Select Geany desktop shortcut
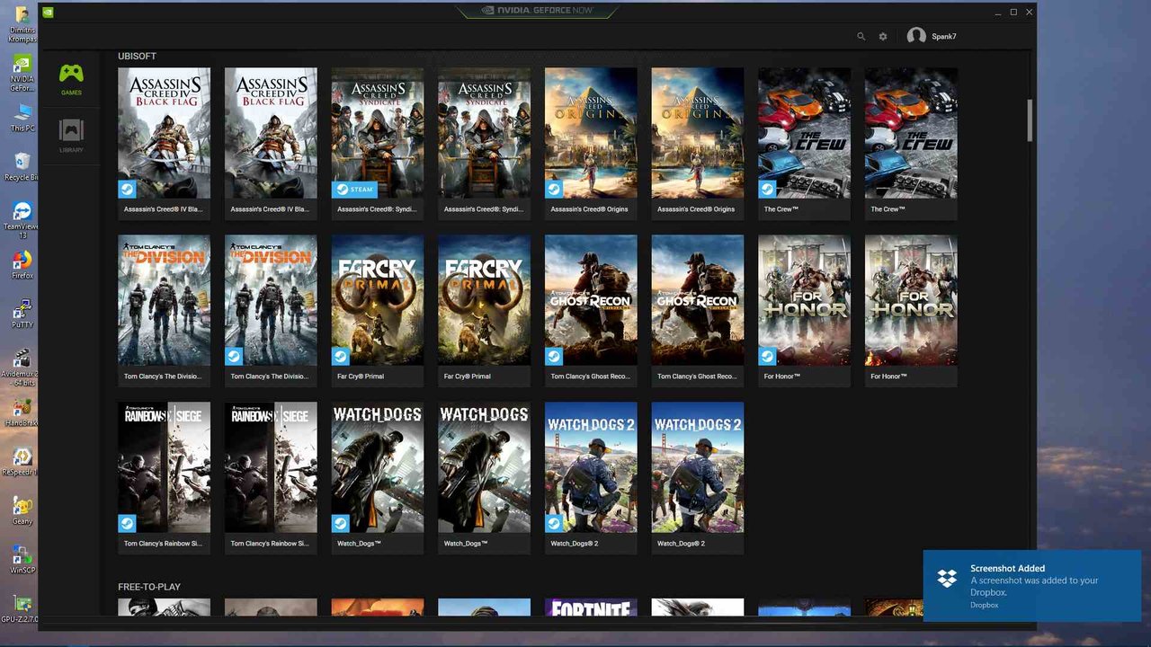 pyautogui.click(x=22, y=510)
